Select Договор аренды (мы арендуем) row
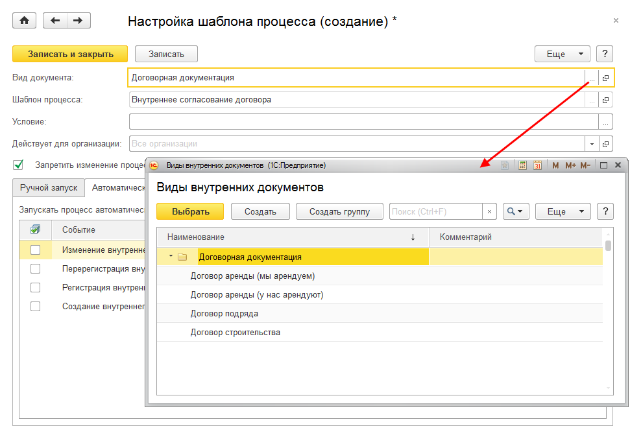This screenshot has width=630, height=435. pos(380,276)
